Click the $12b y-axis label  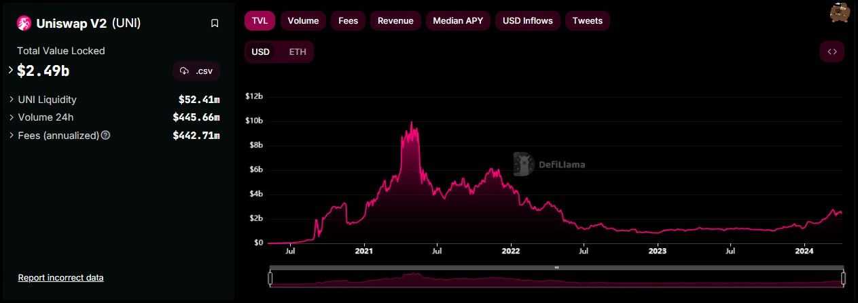(254, 96)
